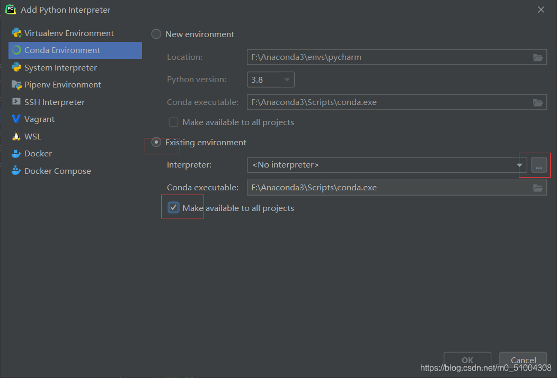The height and width of the screenshot is (378, 557).
Task: Click the <No interpreter> combo box text
Action: pos(285,165)
